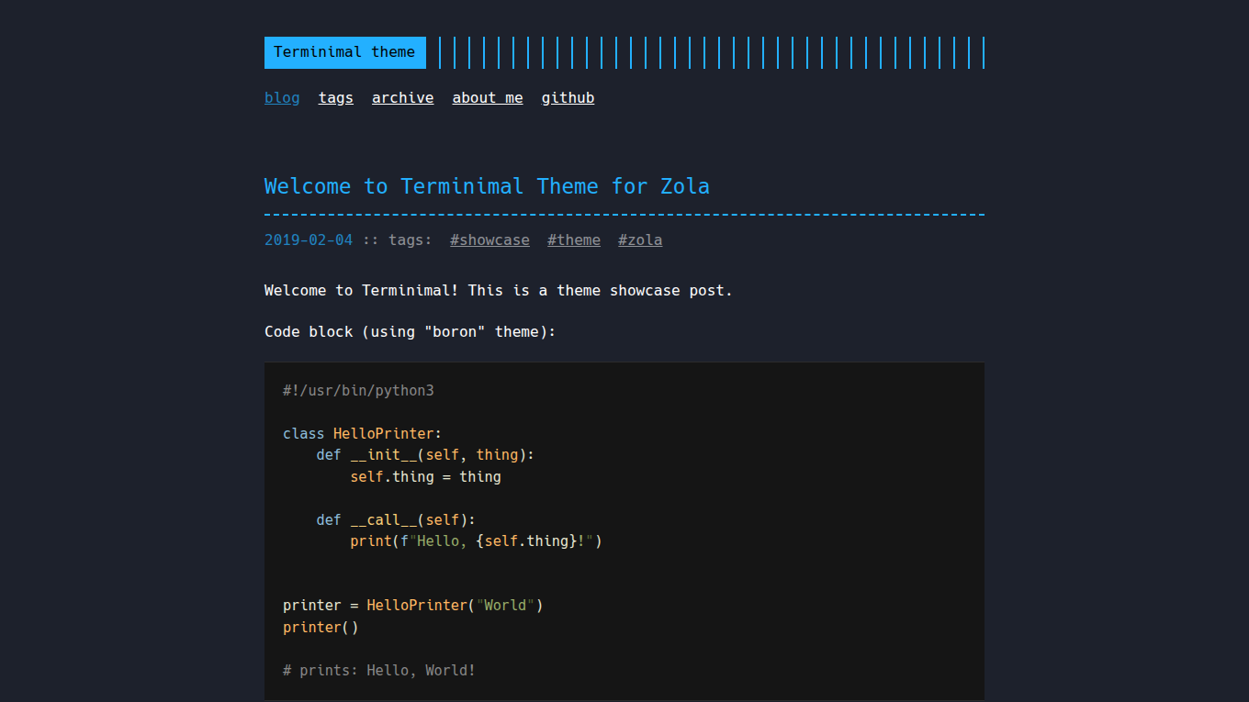Open the #theme tag
The image size is (1249, 702).
pos(573,240)
